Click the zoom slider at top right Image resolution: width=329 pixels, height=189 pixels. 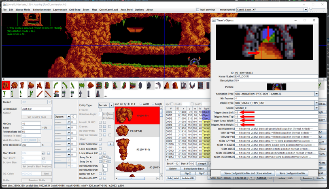(318, 8)
